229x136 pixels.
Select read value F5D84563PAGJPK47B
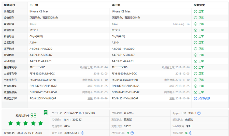[x=125, y=80]
